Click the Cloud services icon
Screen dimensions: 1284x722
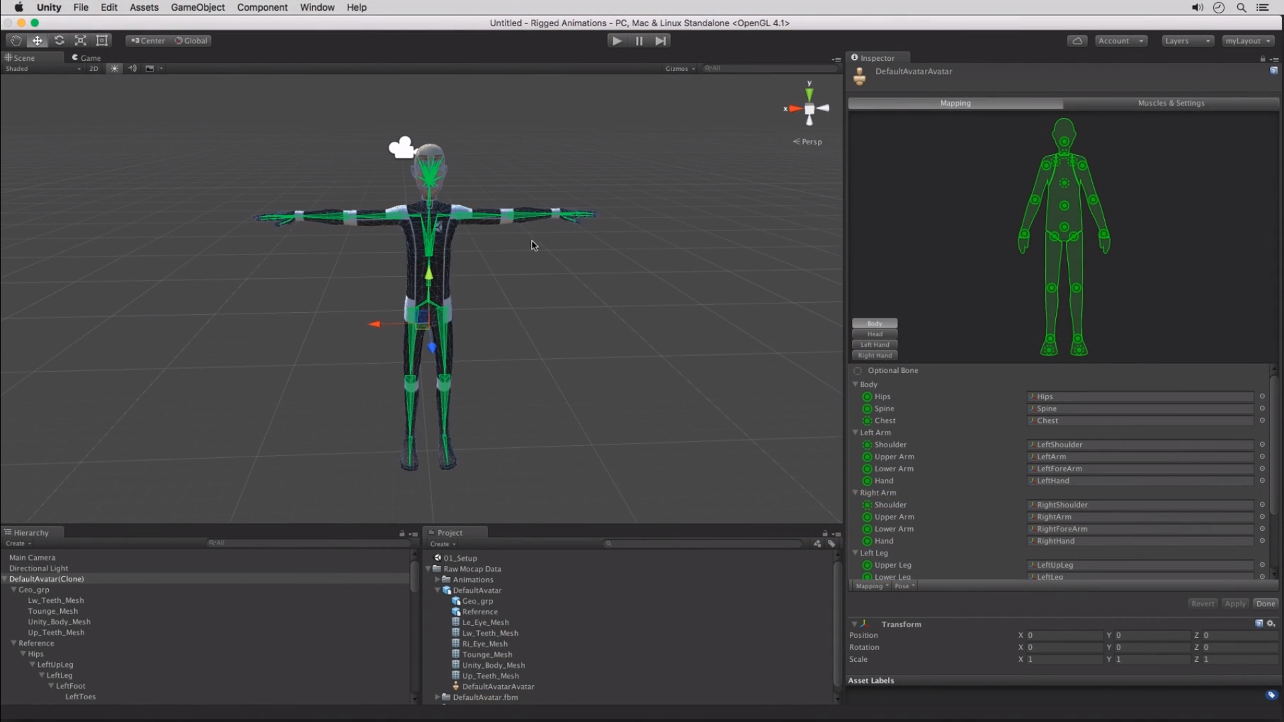point(1077,41)
